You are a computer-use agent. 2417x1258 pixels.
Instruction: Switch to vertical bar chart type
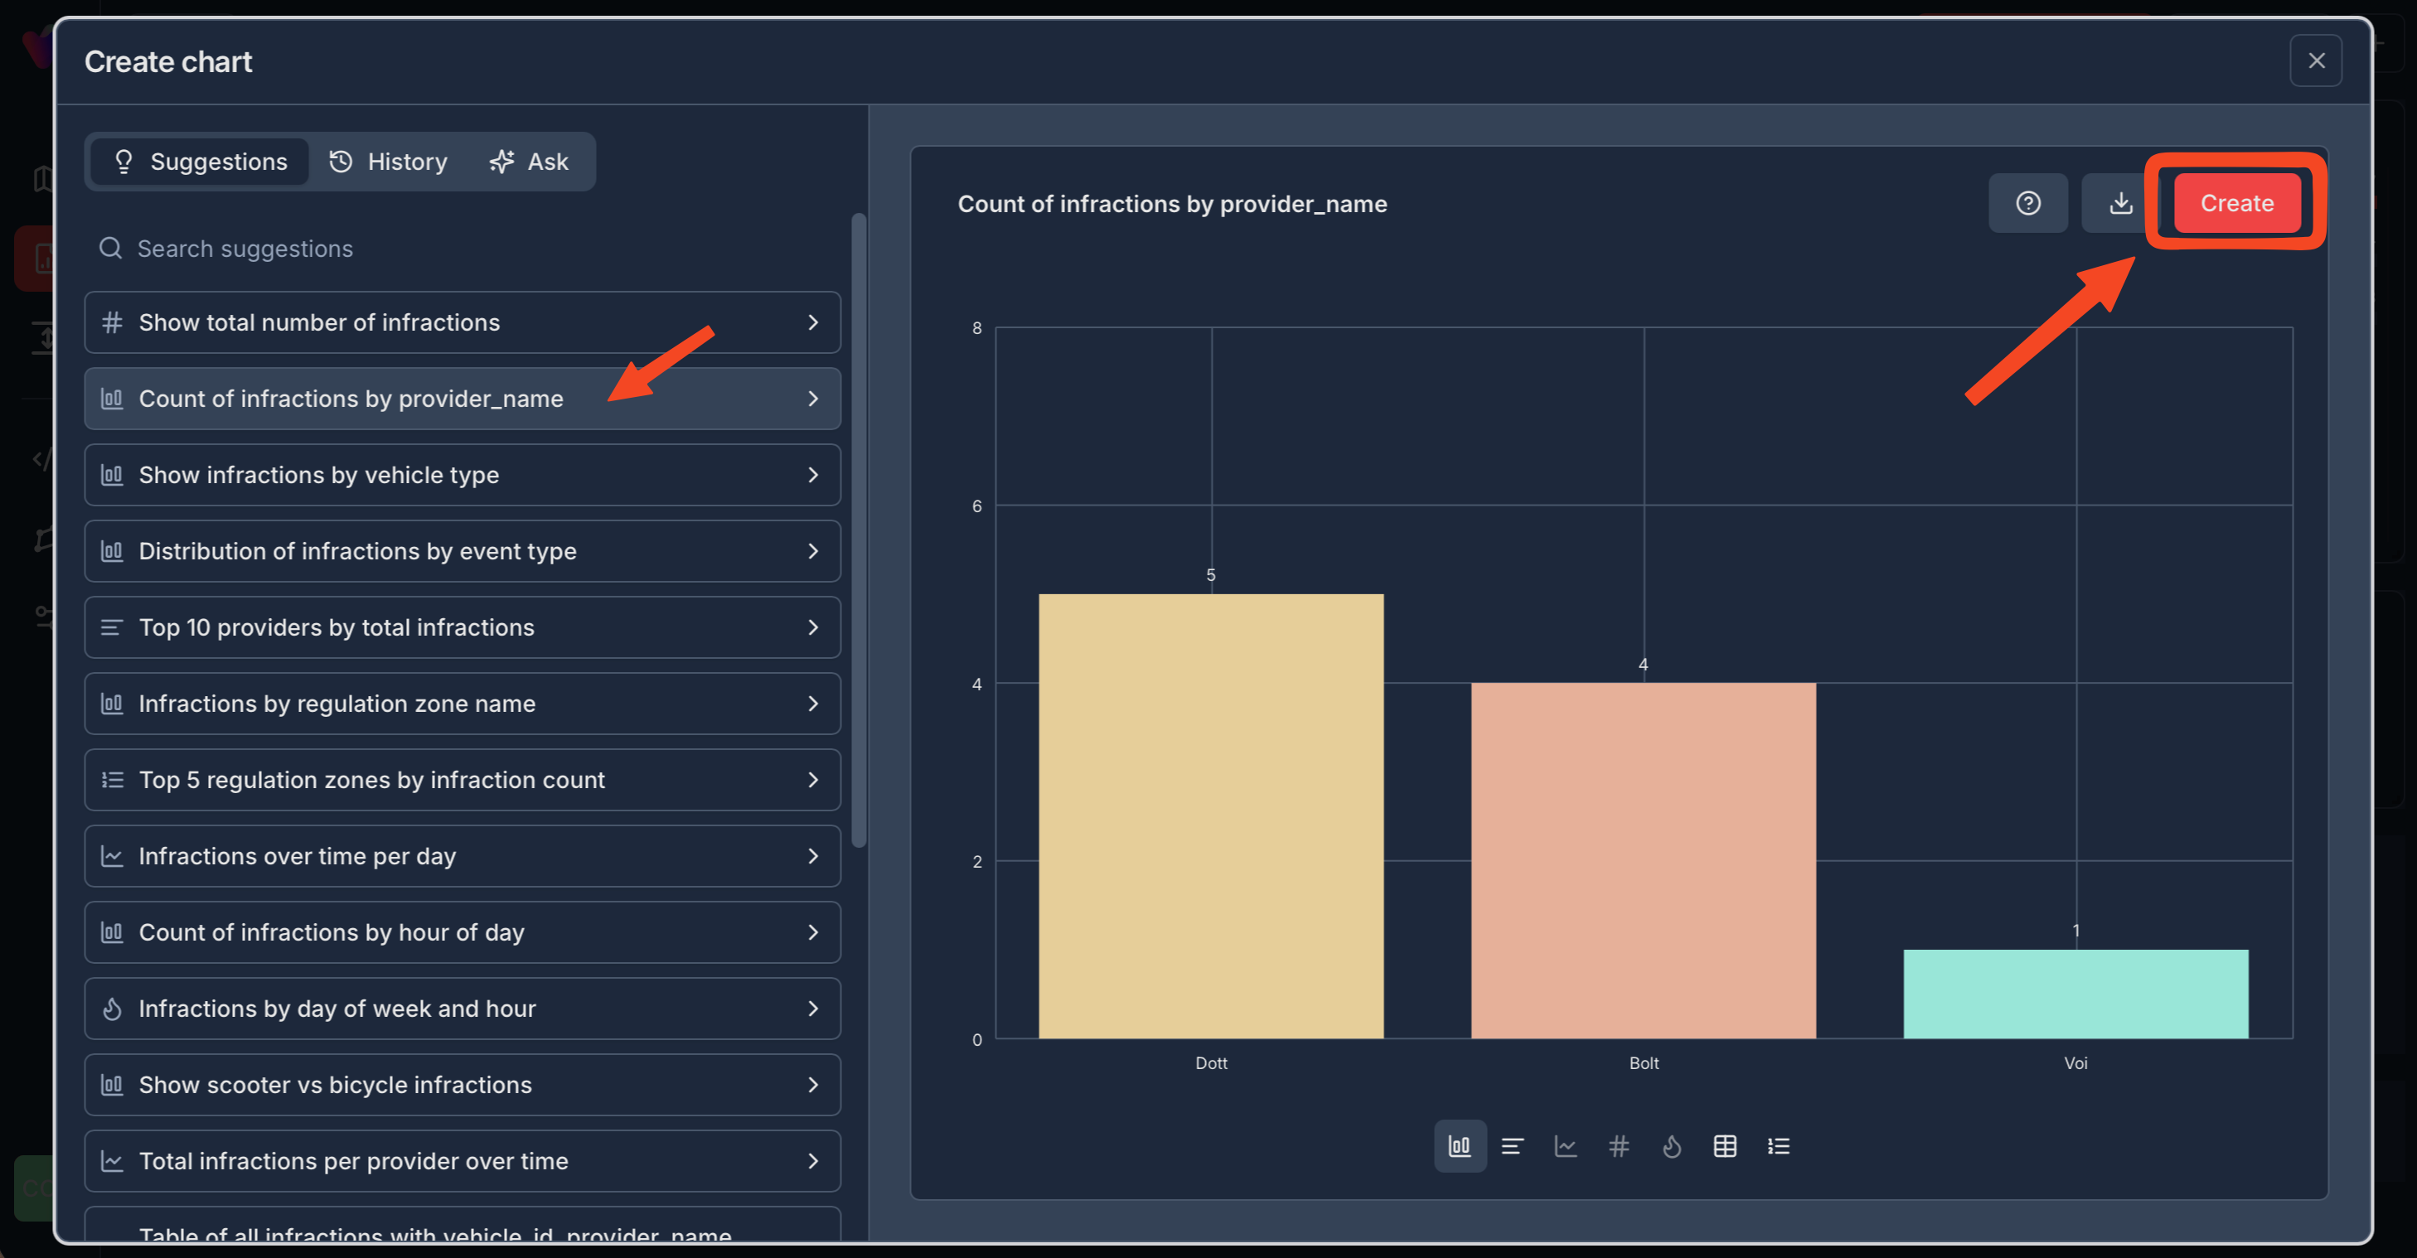pyautogui.click(x=1459, y=1145)
